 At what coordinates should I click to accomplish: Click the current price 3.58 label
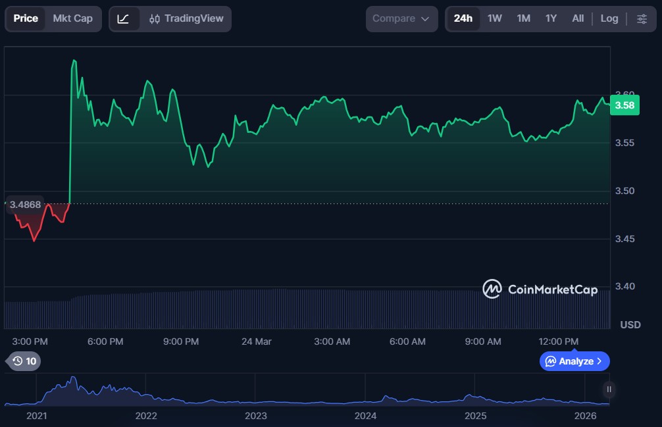[624, 105]
